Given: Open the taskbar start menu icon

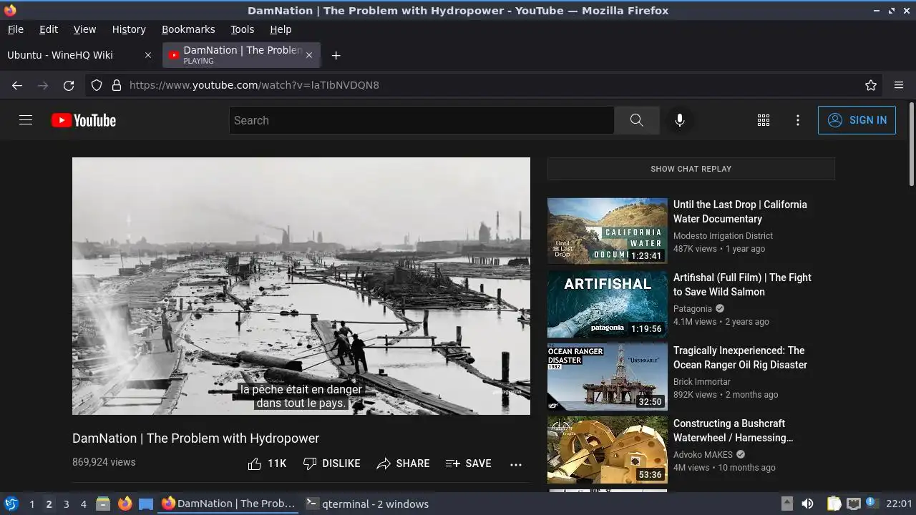Looking at the screenshot, I should click(x=11, y=504).
